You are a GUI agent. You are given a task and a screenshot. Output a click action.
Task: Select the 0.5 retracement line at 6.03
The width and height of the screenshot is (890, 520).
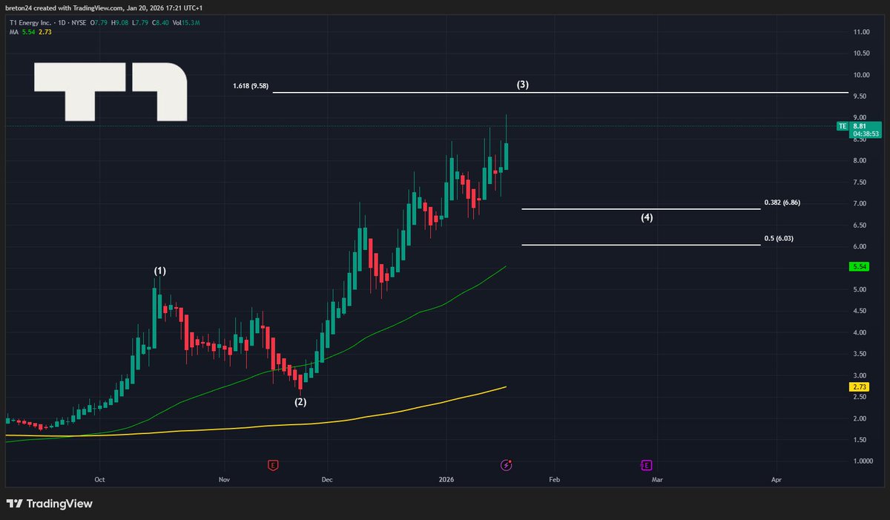[641, 245]
